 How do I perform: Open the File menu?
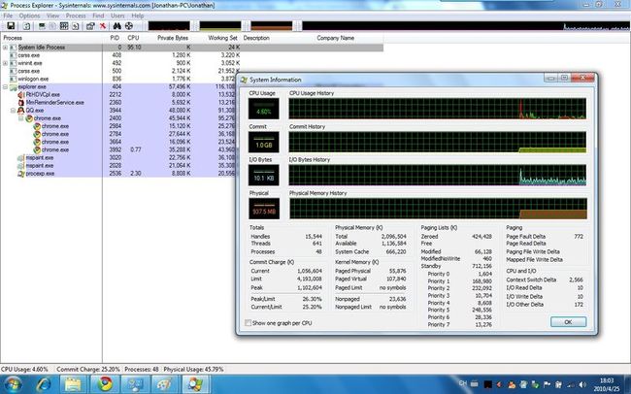pyautogui.click(x=8, y=16)
